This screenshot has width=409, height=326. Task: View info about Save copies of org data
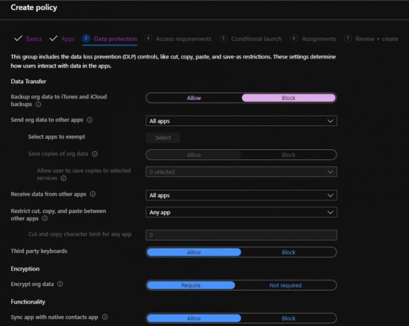tap(95, 154)
